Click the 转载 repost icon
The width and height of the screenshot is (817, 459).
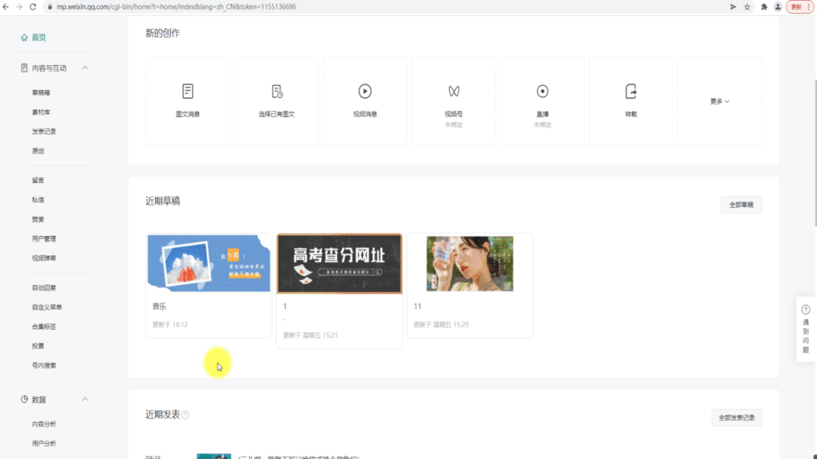click(x=631, y=91)
